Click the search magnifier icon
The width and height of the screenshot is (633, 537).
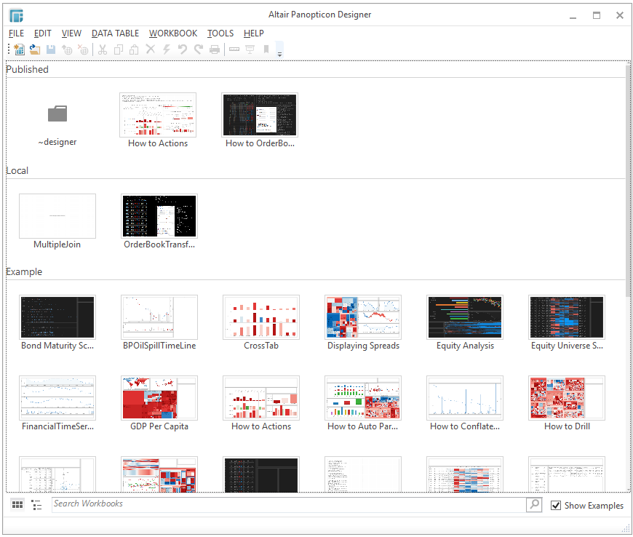tap(534, 504)
